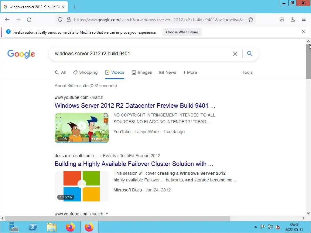This screenshot has height=233, width=311.
Task: Switch to the Shopping results tab
Action: point(85,72)
